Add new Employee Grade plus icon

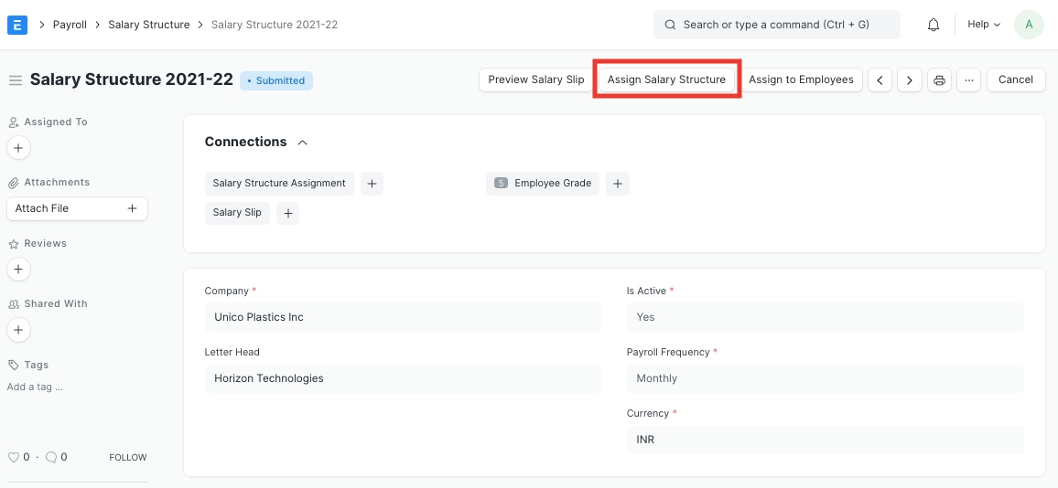click(618, 184)
